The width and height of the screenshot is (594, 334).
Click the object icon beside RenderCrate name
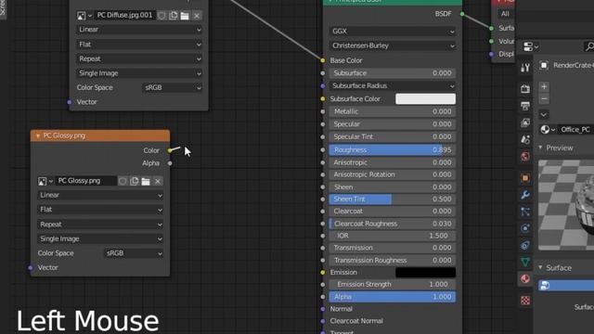click(x=544, y=65)
